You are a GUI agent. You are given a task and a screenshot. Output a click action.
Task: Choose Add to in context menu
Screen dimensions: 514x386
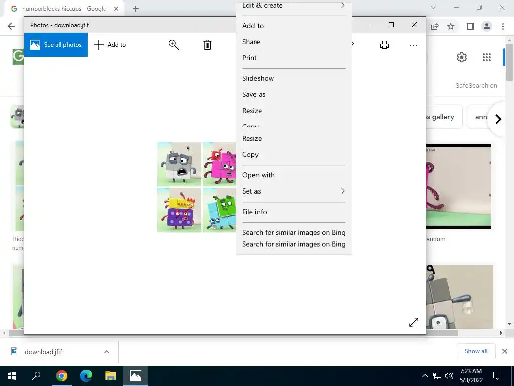point(294,26)
